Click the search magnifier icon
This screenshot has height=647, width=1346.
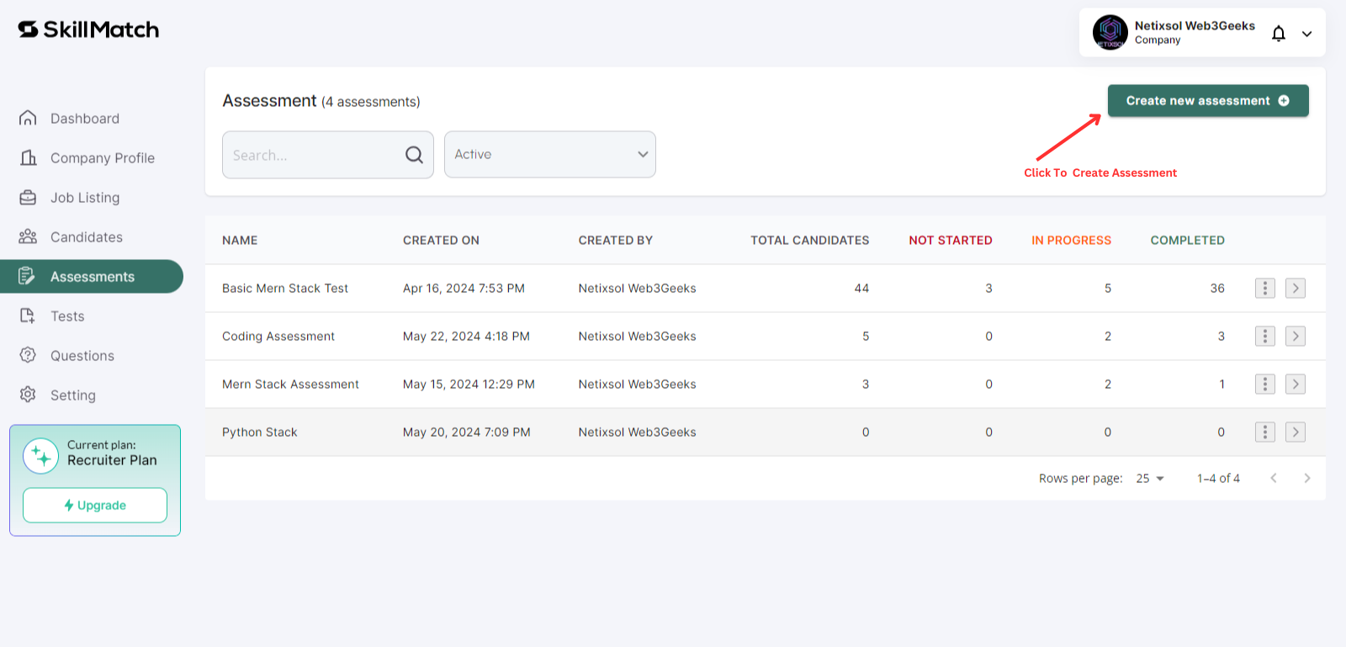point(414,155)
